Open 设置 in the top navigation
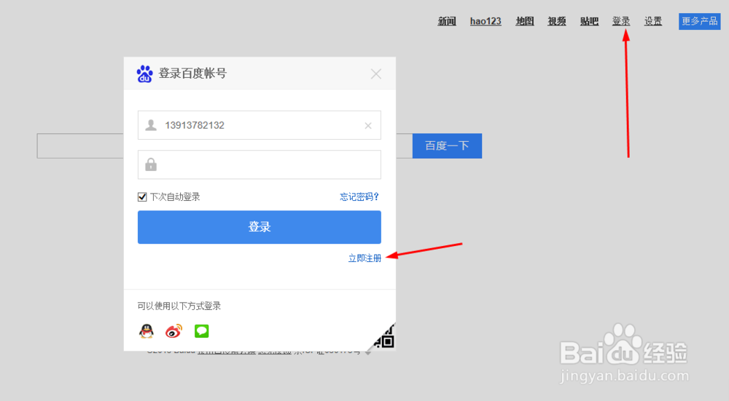This screenshot has width=729, height=401. point(653,21)
